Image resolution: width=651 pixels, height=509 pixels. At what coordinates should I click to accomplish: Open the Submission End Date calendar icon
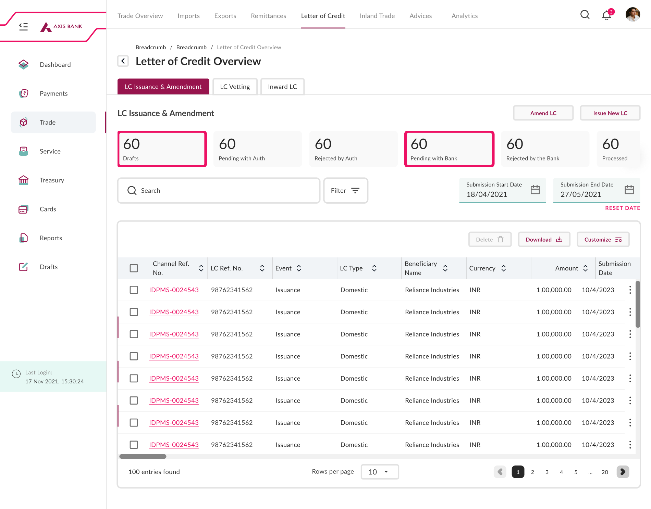click(629, 190)
